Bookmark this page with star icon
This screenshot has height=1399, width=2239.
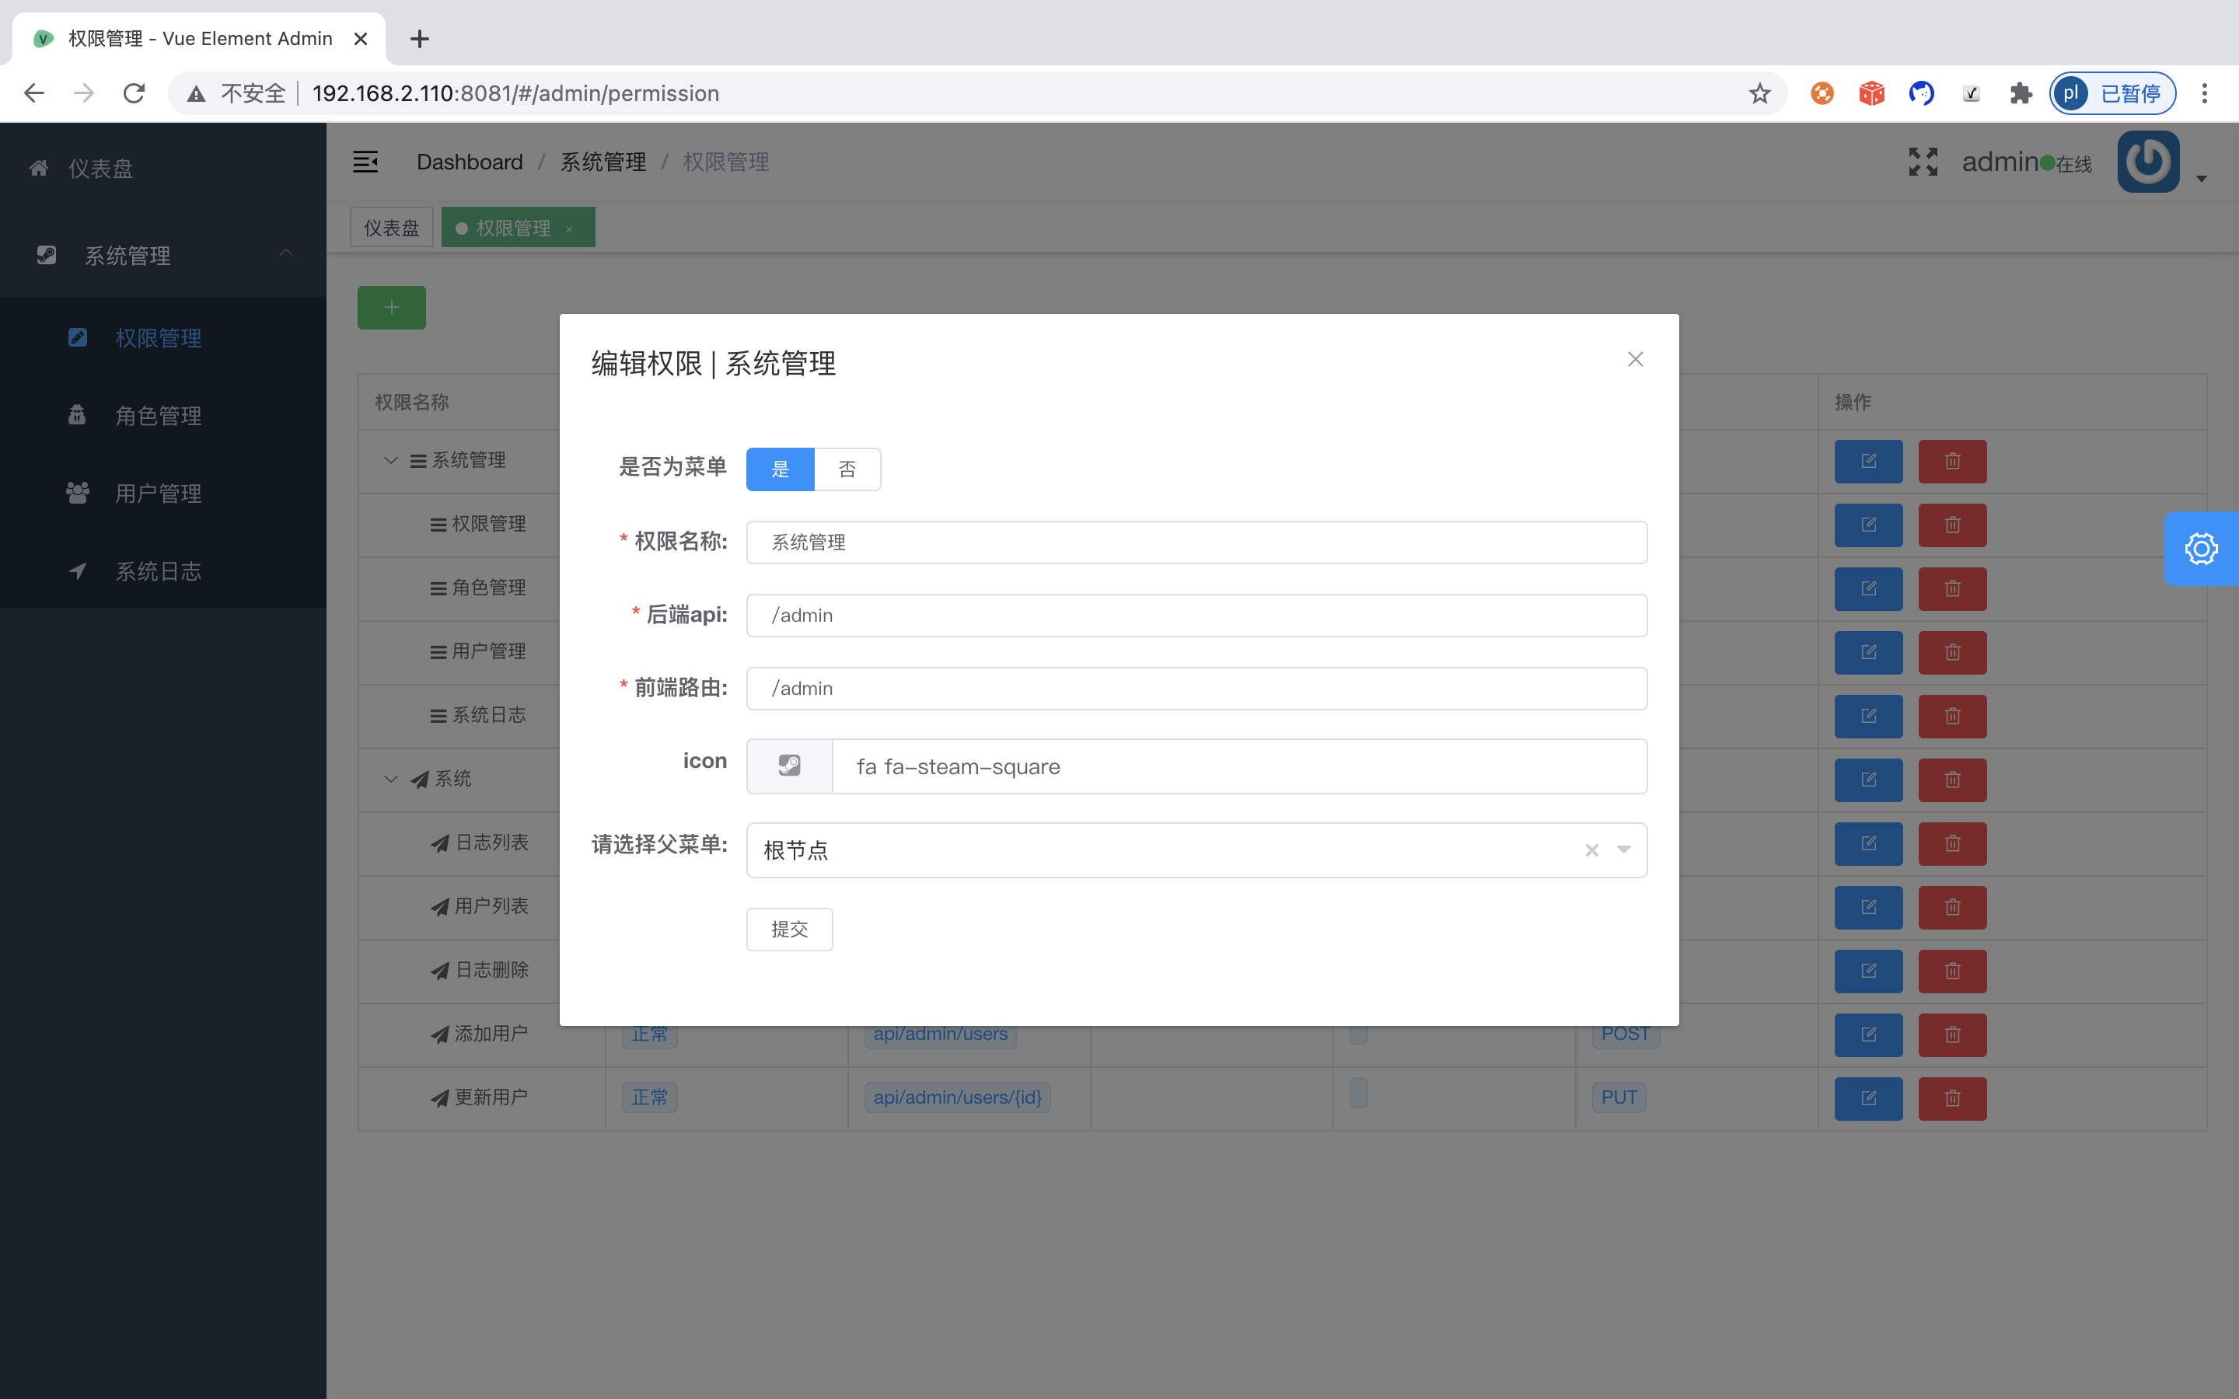(x=1759, y=93)
